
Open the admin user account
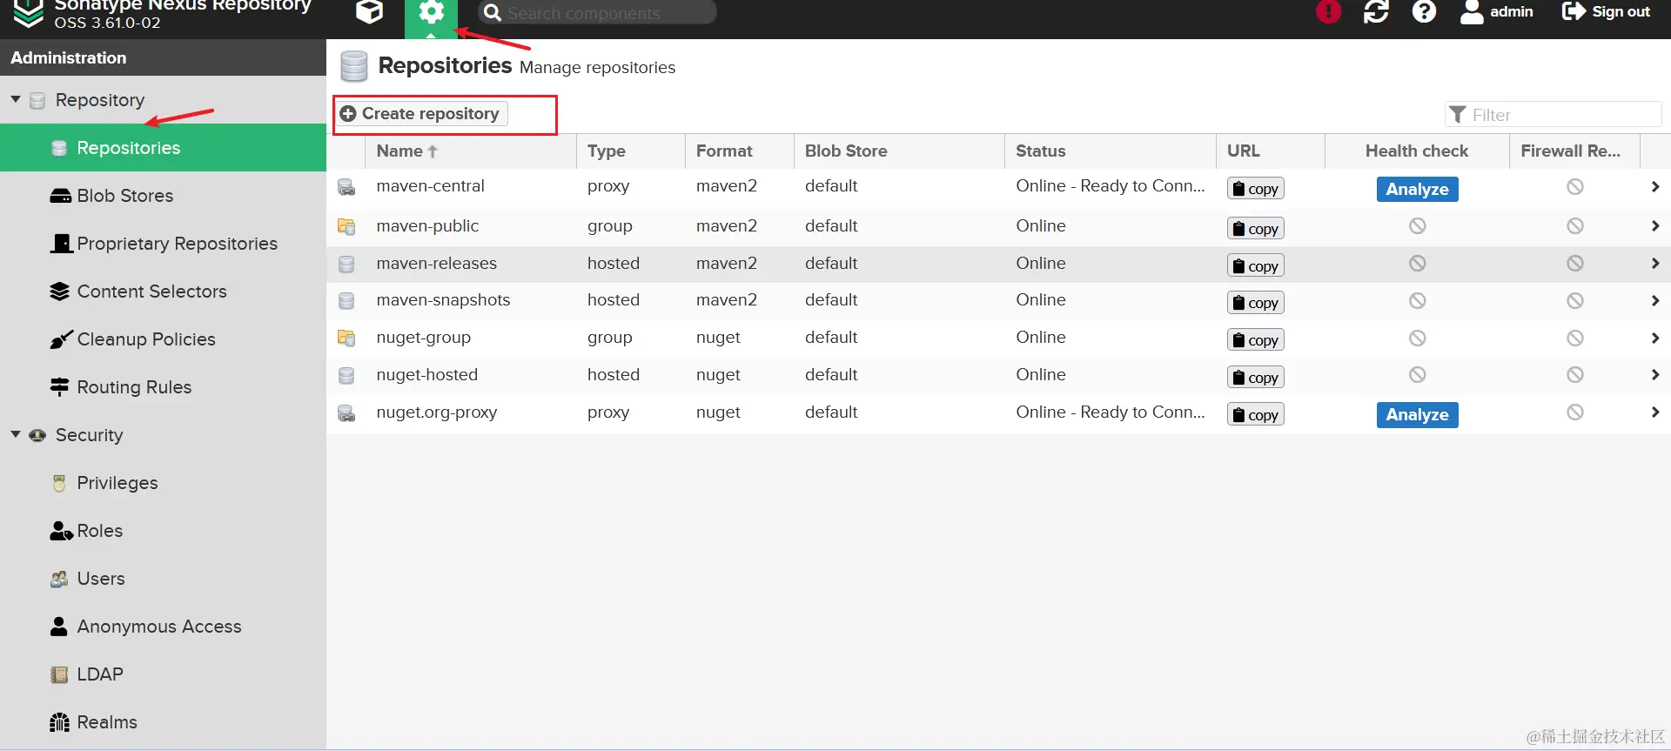click(x=1497, y=12)
